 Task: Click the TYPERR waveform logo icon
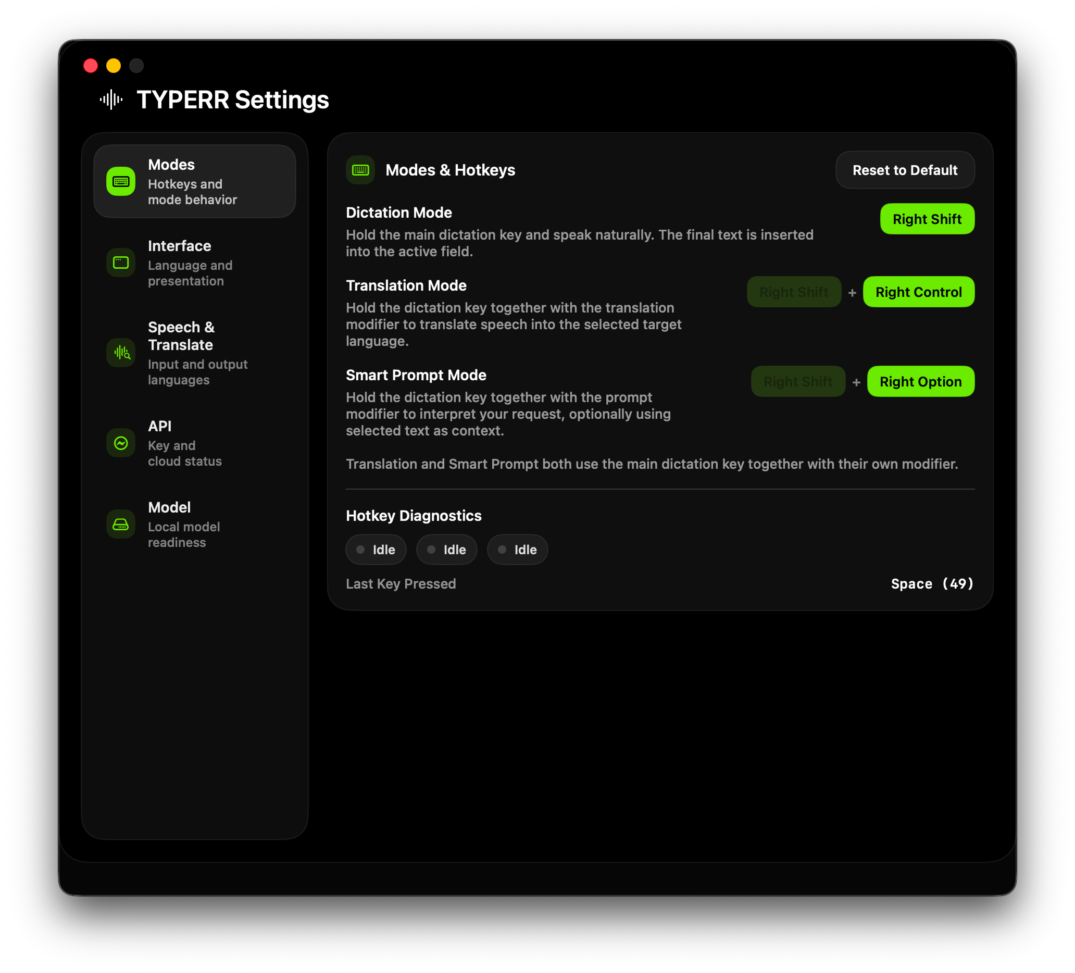pos(110,99)
